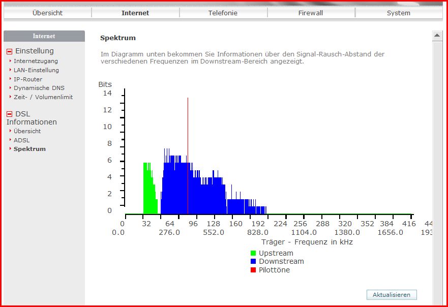This screenshot has height=307, width=448.
Task: Open the Internetzugang settings
Action: (x=36, y=61)
